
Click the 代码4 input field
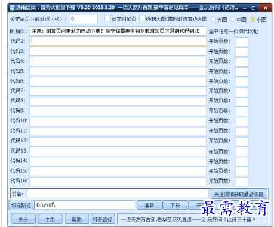(x=118, y=61)
